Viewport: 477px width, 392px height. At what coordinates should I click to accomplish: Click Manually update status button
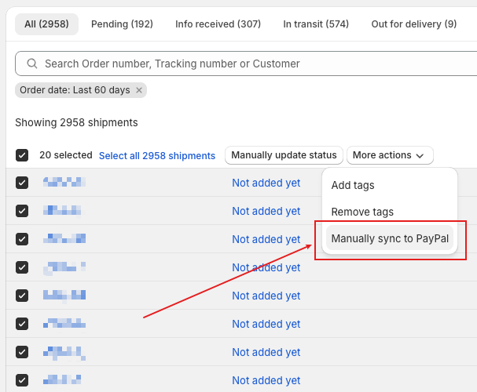(284, 155)
